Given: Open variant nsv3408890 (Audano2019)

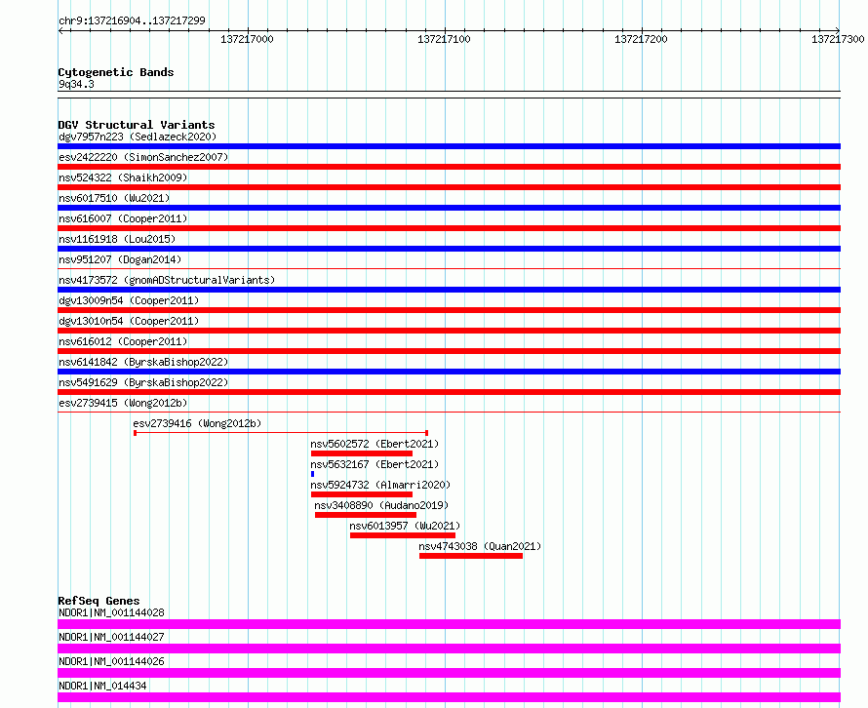Looking at the screenshot, I should pyautogui.click(x=381, y=505).
